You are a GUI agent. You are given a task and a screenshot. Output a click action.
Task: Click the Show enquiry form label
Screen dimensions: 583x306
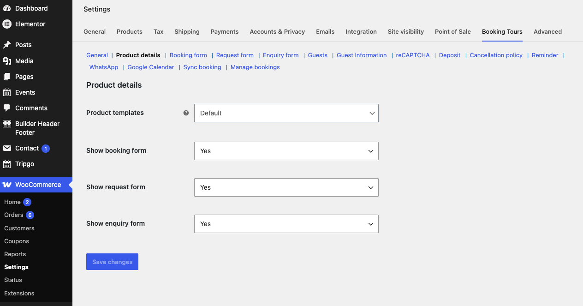click(x=116, y=223)
